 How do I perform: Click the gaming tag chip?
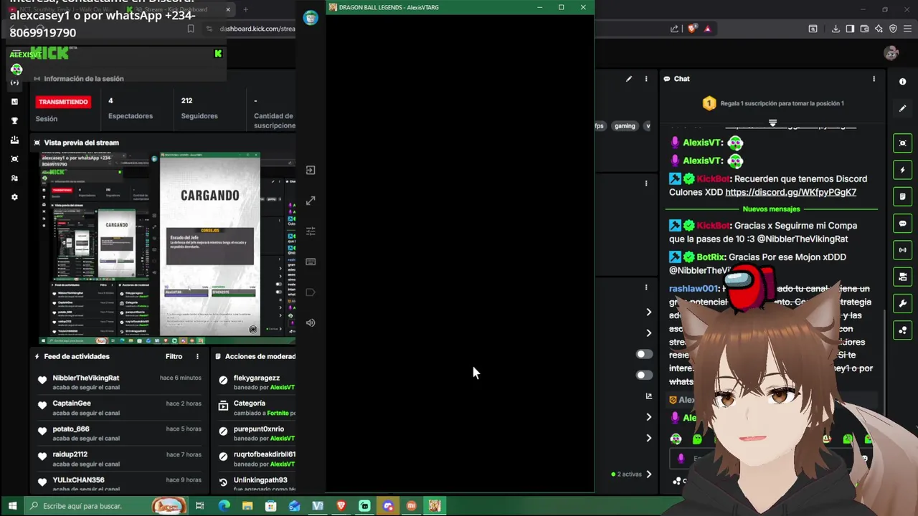[x=625, y=125]
